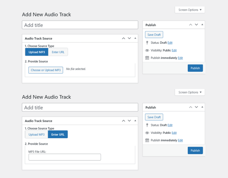The width and height of the screenshot is (228, 178).
Task: Click the visibility eye icon in the lower Publish box
Action: coord(147,133)
